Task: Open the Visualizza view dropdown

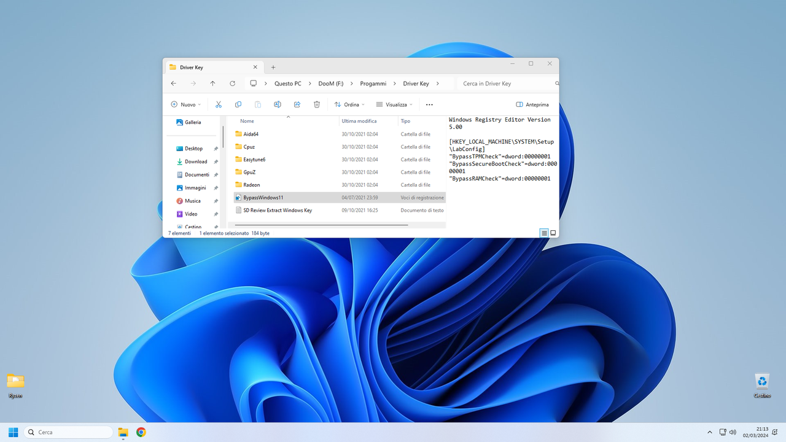Action: point(393,104)
